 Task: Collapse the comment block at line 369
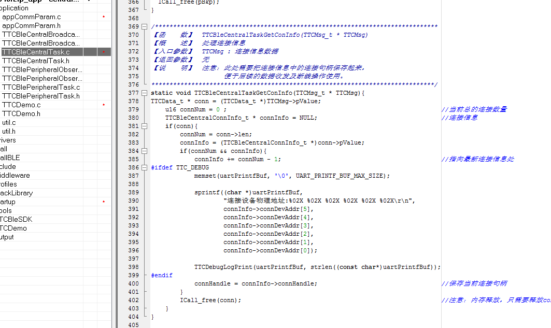[x=144, y=27]
